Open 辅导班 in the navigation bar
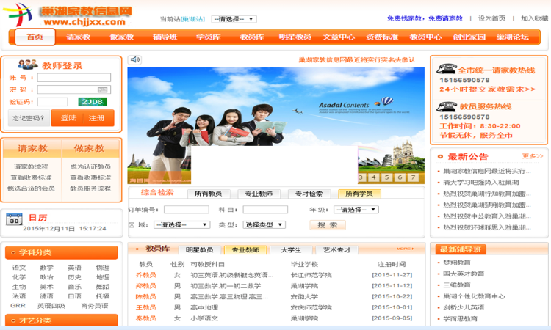 [x=165, y=37]
